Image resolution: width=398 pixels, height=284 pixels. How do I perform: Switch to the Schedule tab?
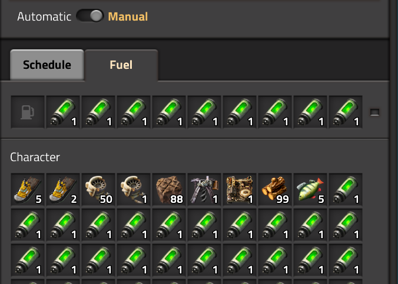point(47,65)
